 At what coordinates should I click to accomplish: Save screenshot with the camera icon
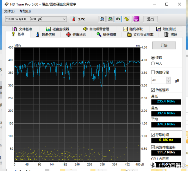coord(118,19)
